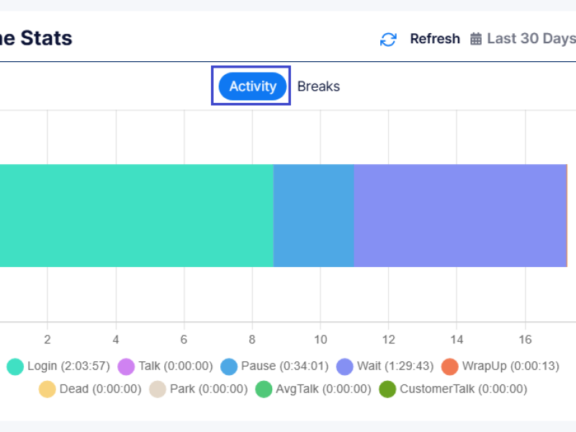Toggle the Park legend color dot
The height and width of the screenshot is (432, 576).
coord(158,390)
